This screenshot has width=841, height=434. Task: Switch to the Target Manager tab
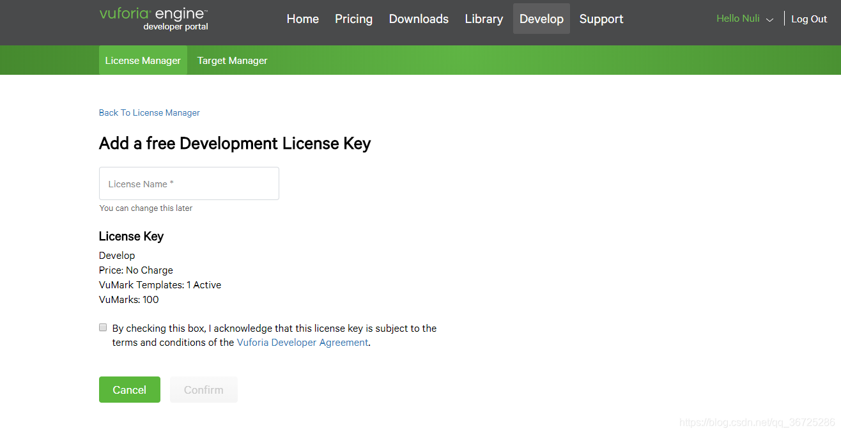coord(232,60)
